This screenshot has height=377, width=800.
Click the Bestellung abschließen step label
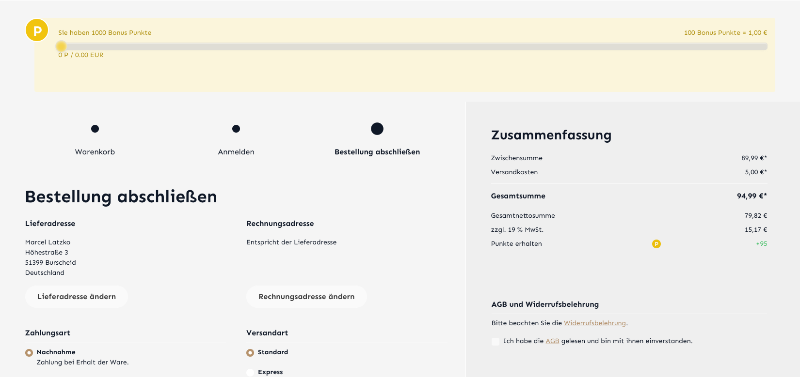[x=377, y=152]
